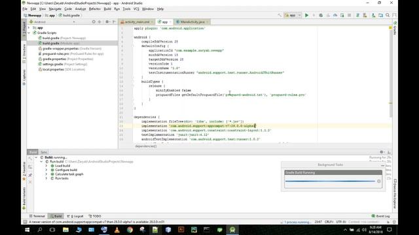The width and height of the screenshot is (419, 235).
Task: Switch to the Sync tab in Build panel
Action: (44, 152)
